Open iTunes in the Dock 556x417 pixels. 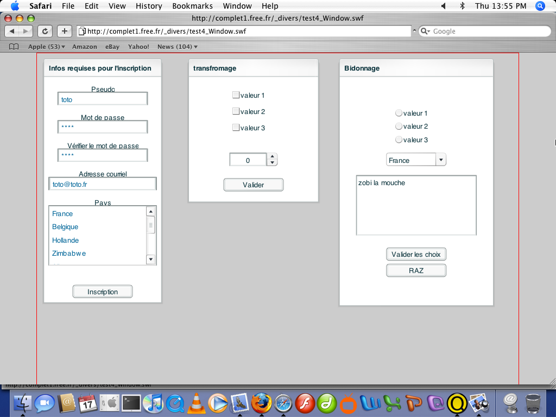(153, 403)
